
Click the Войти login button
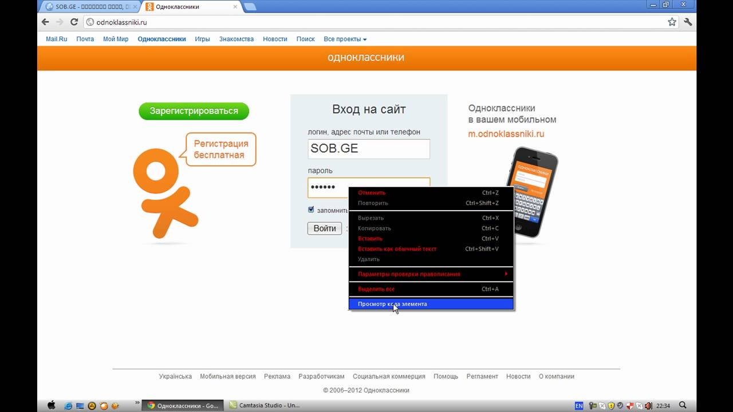[x=325, y=228]
